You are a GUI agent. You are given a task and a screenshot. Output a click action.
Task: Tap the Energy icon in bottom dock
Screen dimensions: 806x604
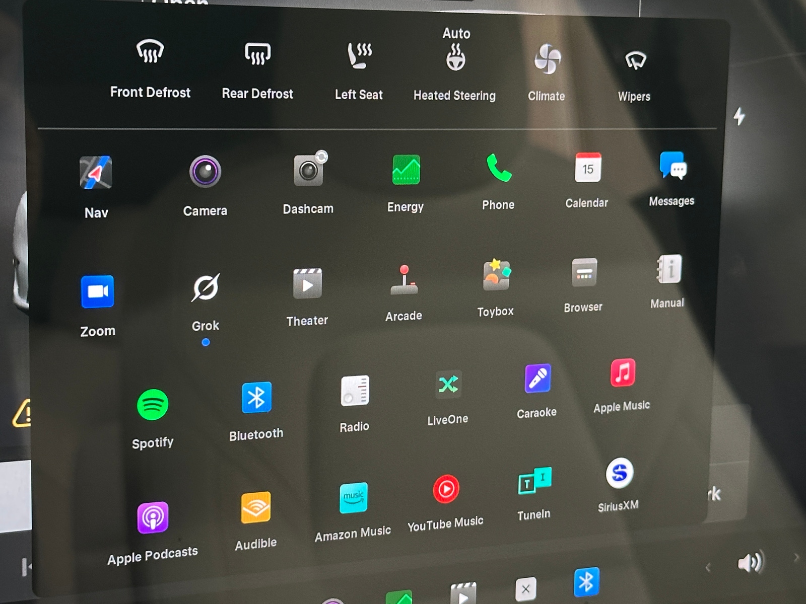click(399, 597)
